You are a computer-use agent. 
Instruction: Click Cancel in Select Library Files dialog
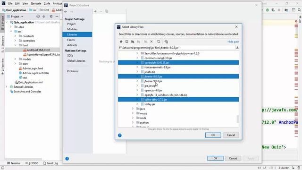point(231,135)
